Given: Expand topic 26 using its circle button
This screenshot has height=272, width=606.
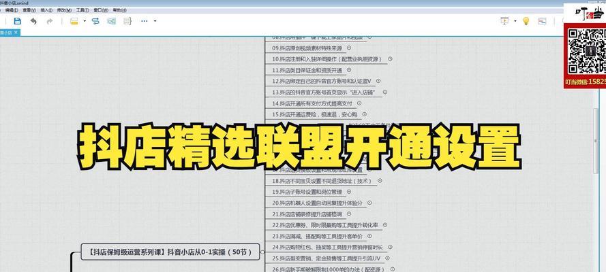Looking at the screenshot, I should coord(393,269).
